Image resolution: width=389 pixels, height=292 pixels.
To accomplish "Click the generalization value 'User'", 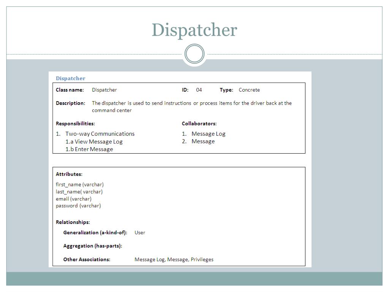I will [140, 233].
